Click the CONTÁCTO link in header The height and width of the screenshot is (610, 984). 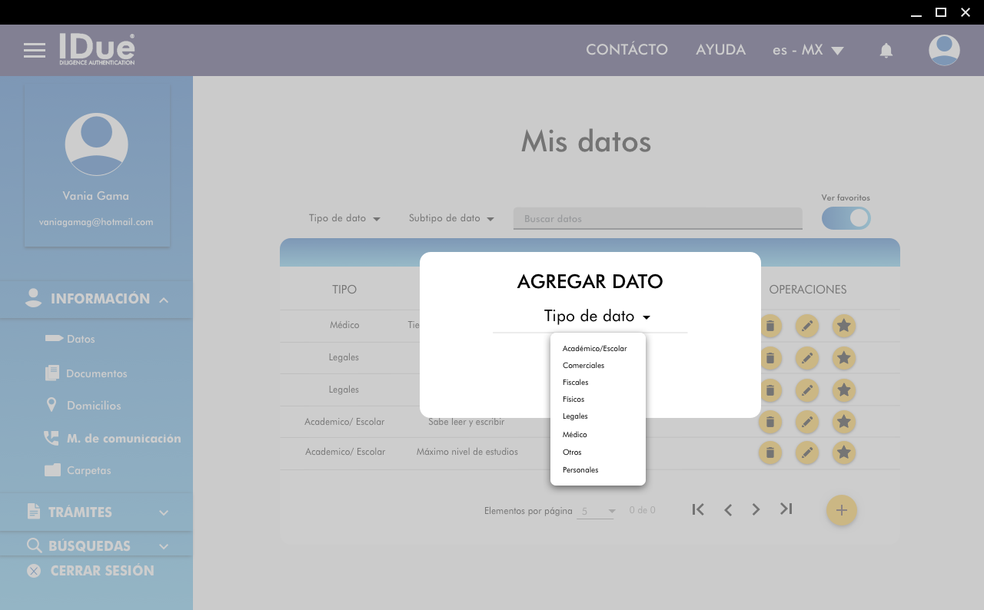[x=627, y=50]
